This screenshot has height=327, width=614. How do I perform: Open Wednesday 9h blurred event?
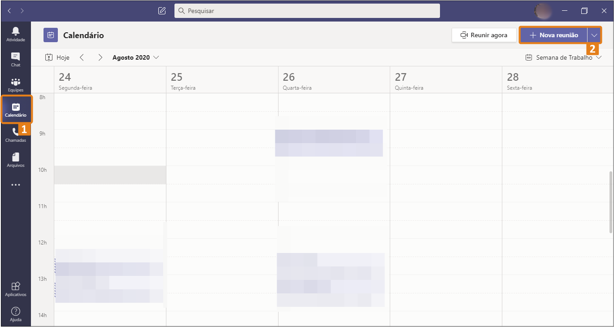pos(329,143)
